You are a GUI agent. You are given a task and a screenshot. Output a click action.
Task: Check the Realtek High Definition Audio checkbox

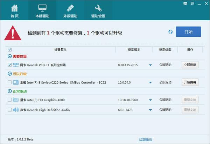(9, 110)
